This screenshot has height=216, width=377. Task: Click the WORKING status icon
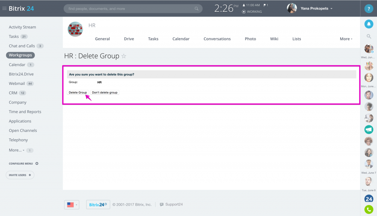[244, 12]
